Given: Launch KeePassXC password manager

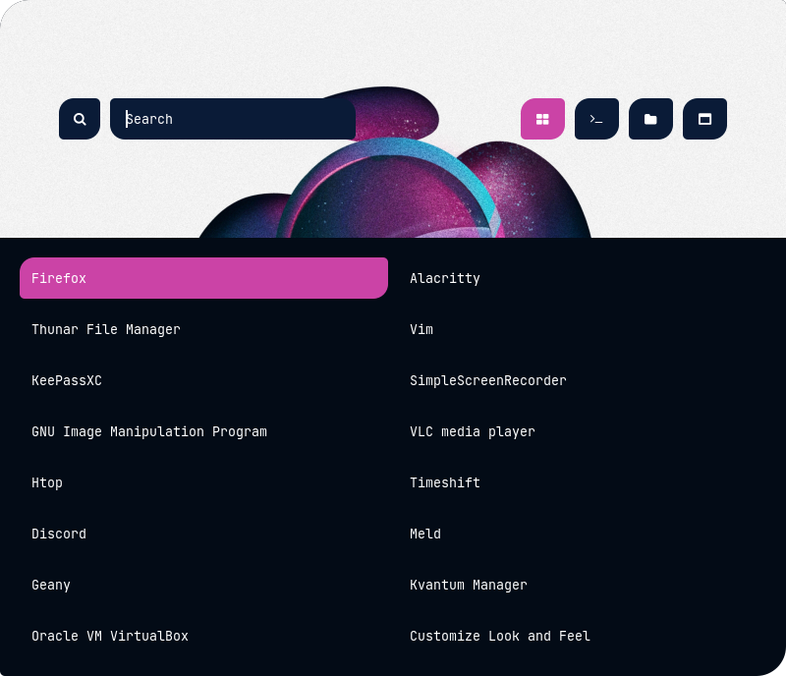Looking at the screenshot, I should coord(67,380).
